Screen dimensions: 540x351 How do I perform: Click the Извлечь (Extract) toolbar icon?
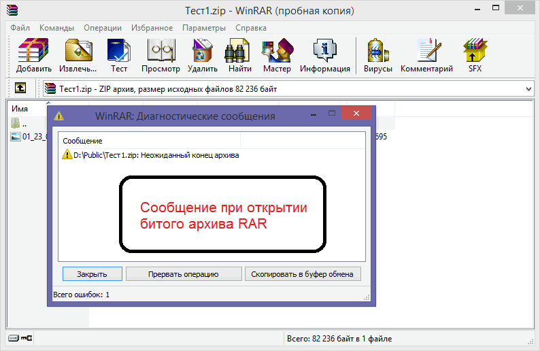(78, 56)
